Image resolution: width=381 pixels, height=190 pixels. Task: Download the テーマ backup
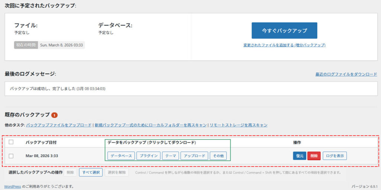(170, 156)
